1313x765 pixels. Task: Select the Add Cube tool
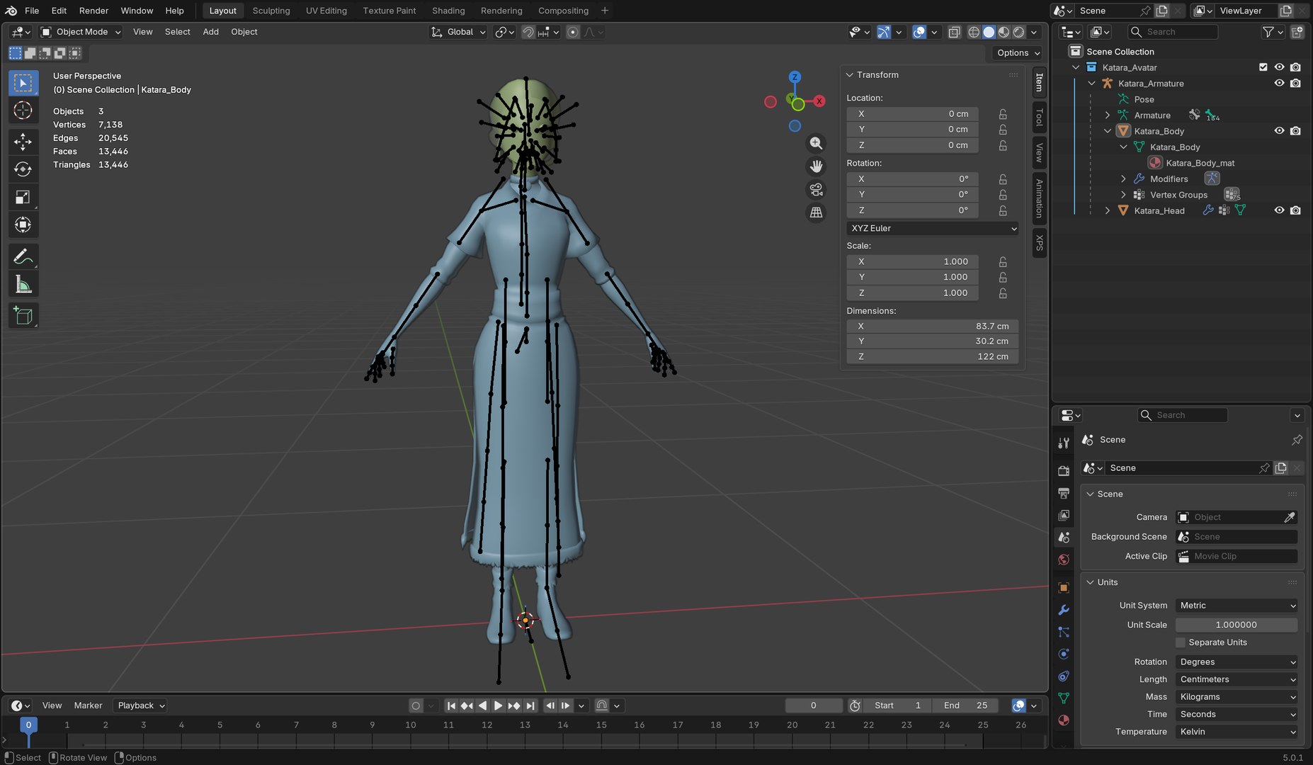(23, 316)
